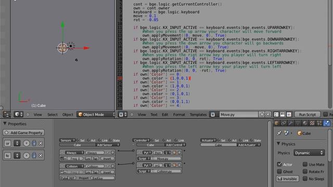
Task: Open the Modifiers properties tab wrench icon
Action: (x=291, y=123)
